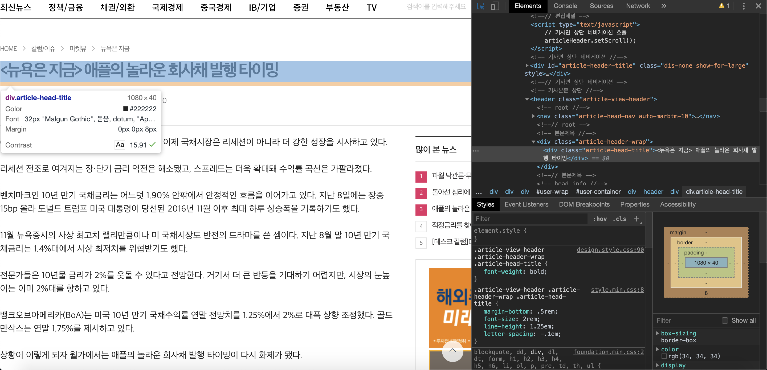The image size is (767, 370).
Task: Close the DevTools panel
Action: click(x=758, y=6)
